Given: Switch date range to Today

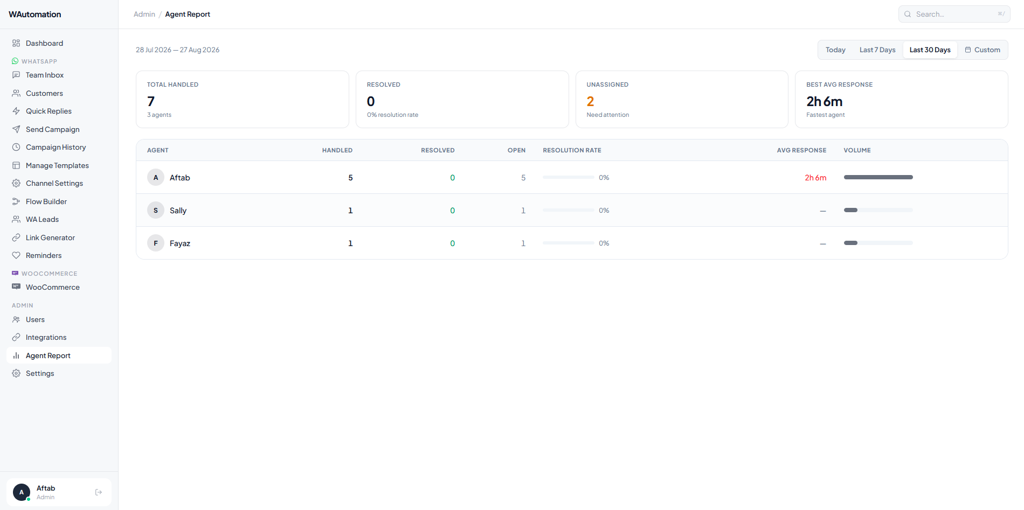Looking at the screenshot, I should tap(835, 50).
